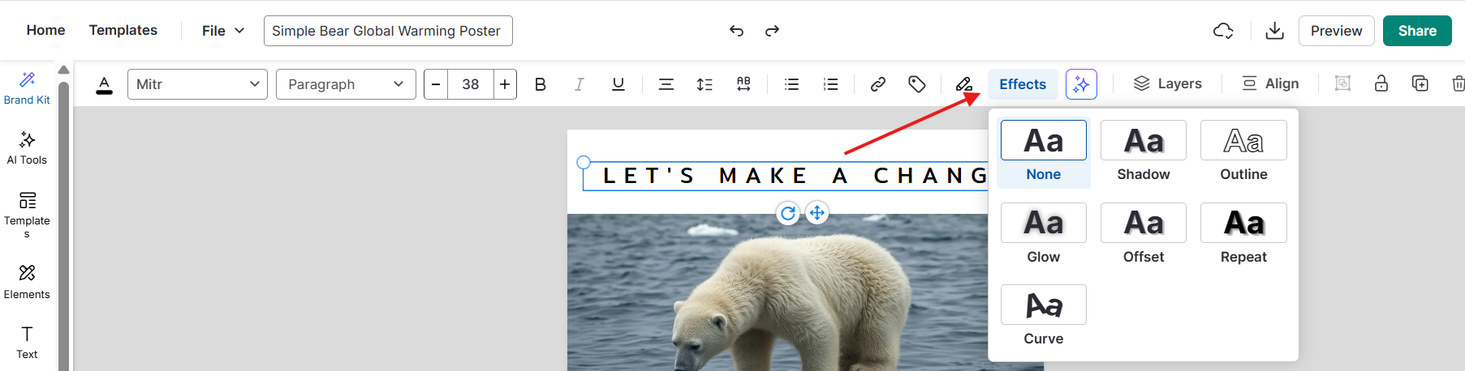Open the text color picker
This screenshot has width=1465, height=371.
tap(104, 84)
